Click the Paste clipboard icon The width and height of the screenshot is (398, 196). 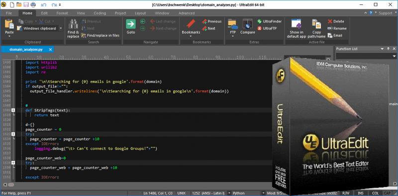(9, 24)
